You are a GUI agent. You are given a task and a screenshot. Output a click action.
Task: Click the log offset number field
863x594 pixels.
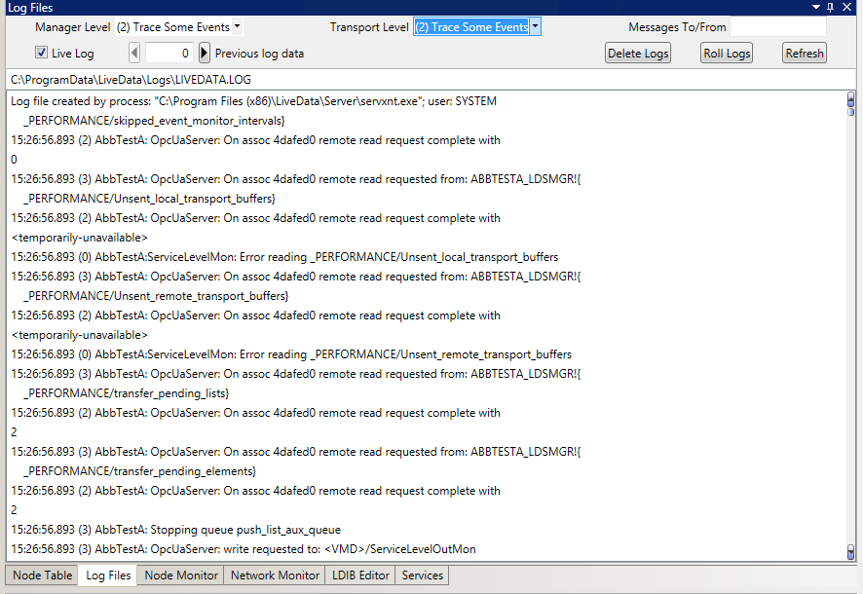(168, 53)
